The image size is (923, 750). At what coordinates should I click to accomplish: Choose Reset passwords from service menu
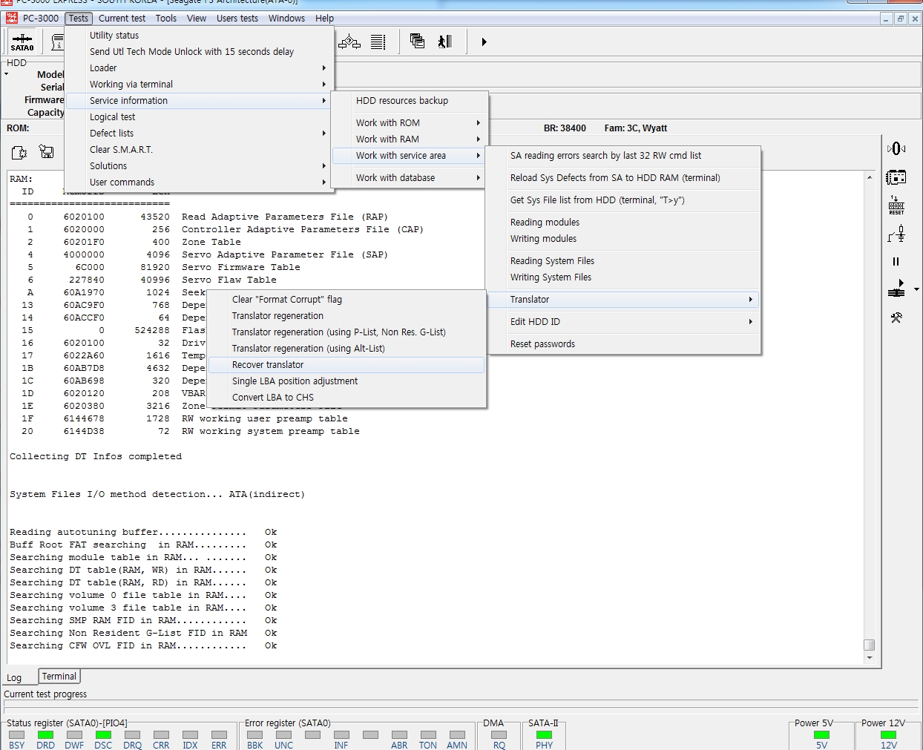(542, 344)
